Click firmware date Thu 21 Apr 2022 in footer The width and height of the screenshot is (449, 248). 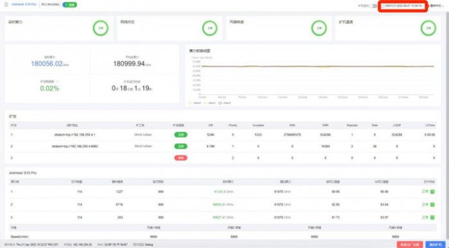37,245
